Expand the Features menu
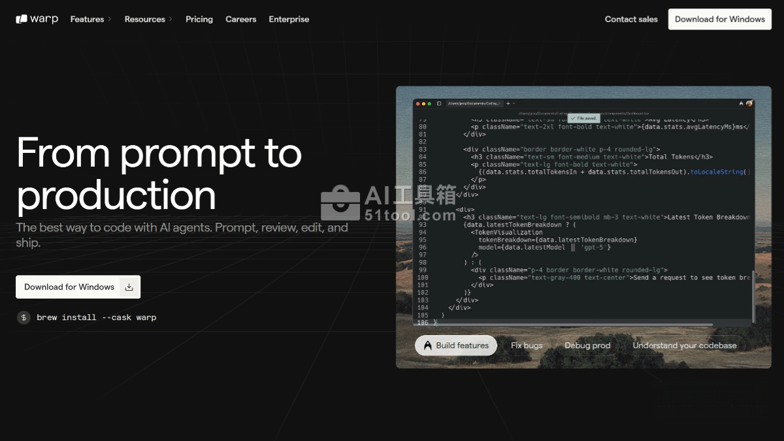This screenshot has height=441, width=784. (91, 19)
